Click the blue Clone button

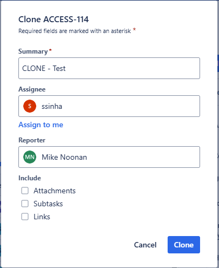coord(184,245)
